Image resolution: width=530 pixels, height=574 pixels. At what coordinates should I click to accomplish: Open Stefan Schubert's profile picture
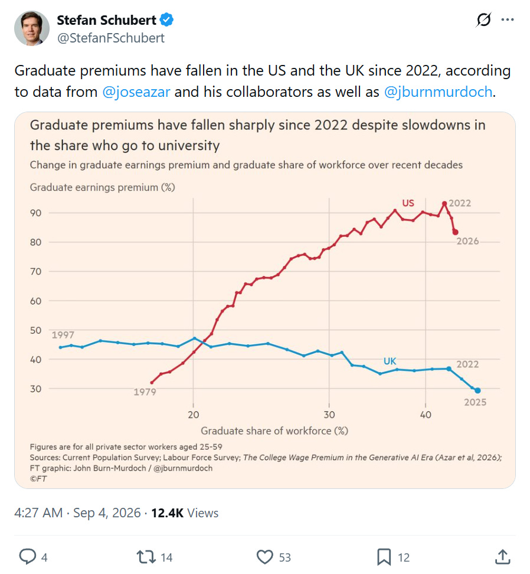[32, 28]
